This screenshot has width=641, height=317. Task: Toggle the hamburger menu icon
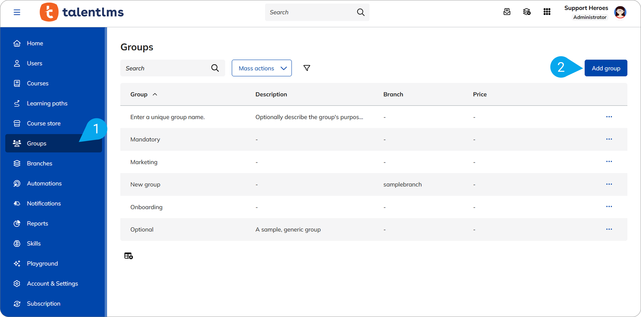pyautogui.click(x=17, y=12)
